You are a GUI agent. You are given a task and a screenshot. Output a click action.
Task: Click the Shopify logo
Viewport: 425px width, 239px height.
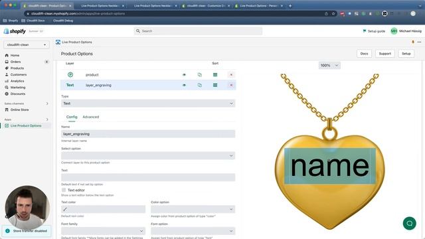(15, 31)
